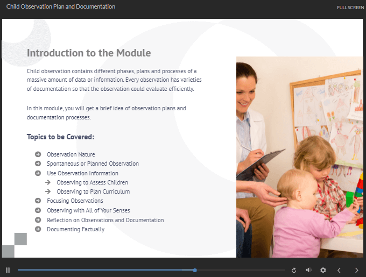Choose Observing with All of Your Senses
Image resolution: width=366 pixels, height=277 pixels.
pyautogui.click(x=88, y=210)
